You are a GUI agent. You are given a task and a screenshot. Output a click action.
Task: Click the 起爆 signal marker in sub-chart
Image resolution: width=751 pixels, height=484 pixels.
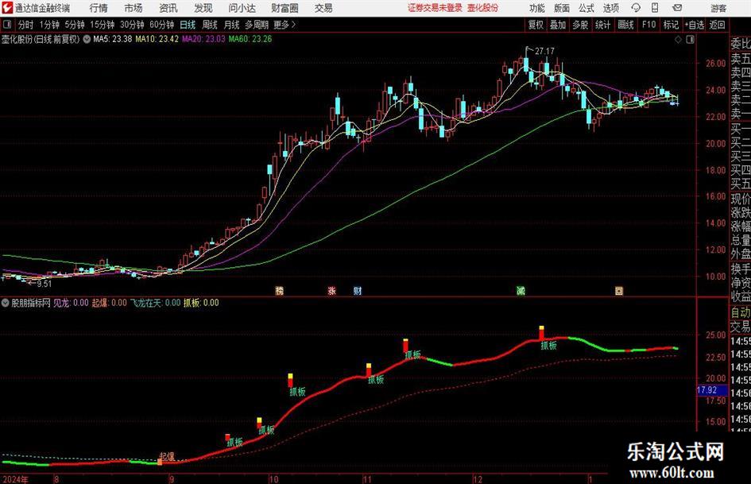(x=167, y=456)
